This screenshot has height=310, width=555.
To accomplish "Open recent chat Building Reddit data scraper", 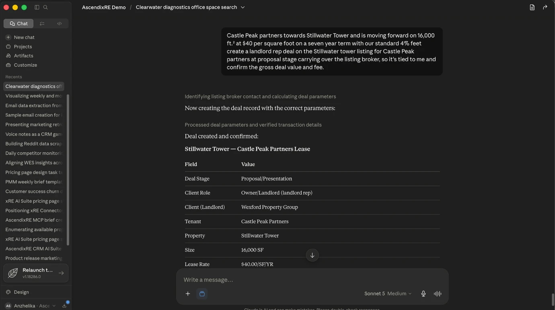I will [34, 144].
